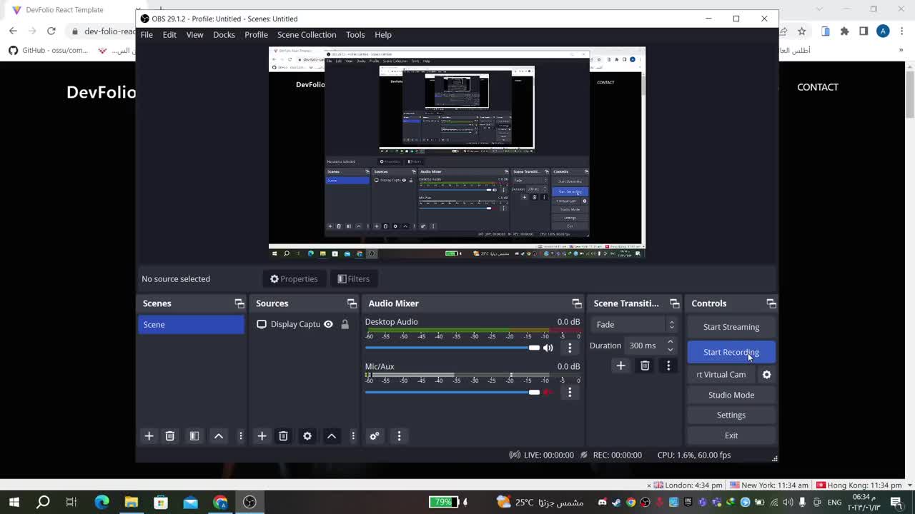Open source Filters button

click(354, 279)
